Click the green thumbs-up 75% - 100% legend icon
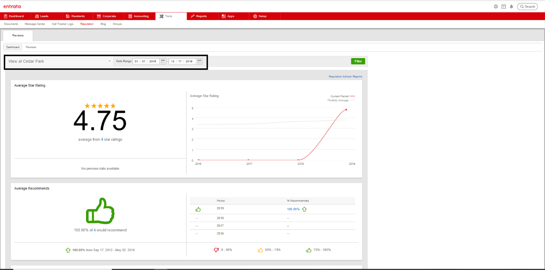 pos(309,250)
